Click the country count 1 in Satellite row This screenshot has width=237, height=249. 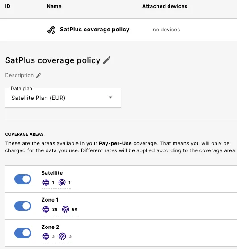53,183
